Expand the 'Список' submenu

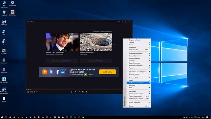(138, 45)
